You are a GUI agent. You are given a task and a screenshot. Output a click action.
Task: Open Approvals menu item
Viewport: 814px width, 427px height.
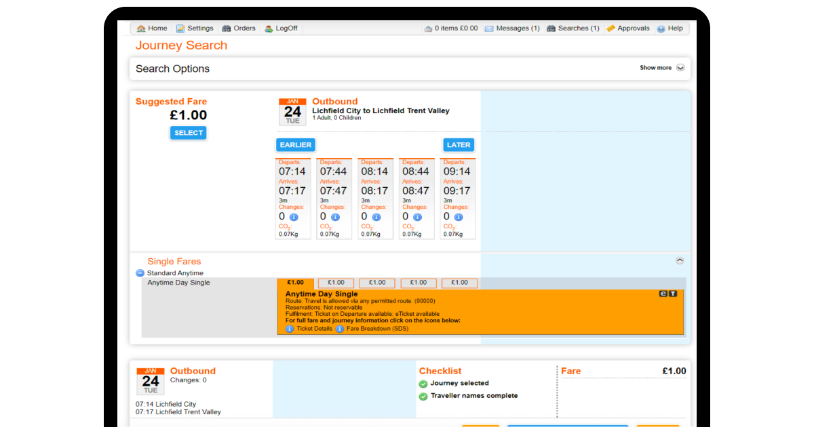pyautogui.click(x=627, y=28)
